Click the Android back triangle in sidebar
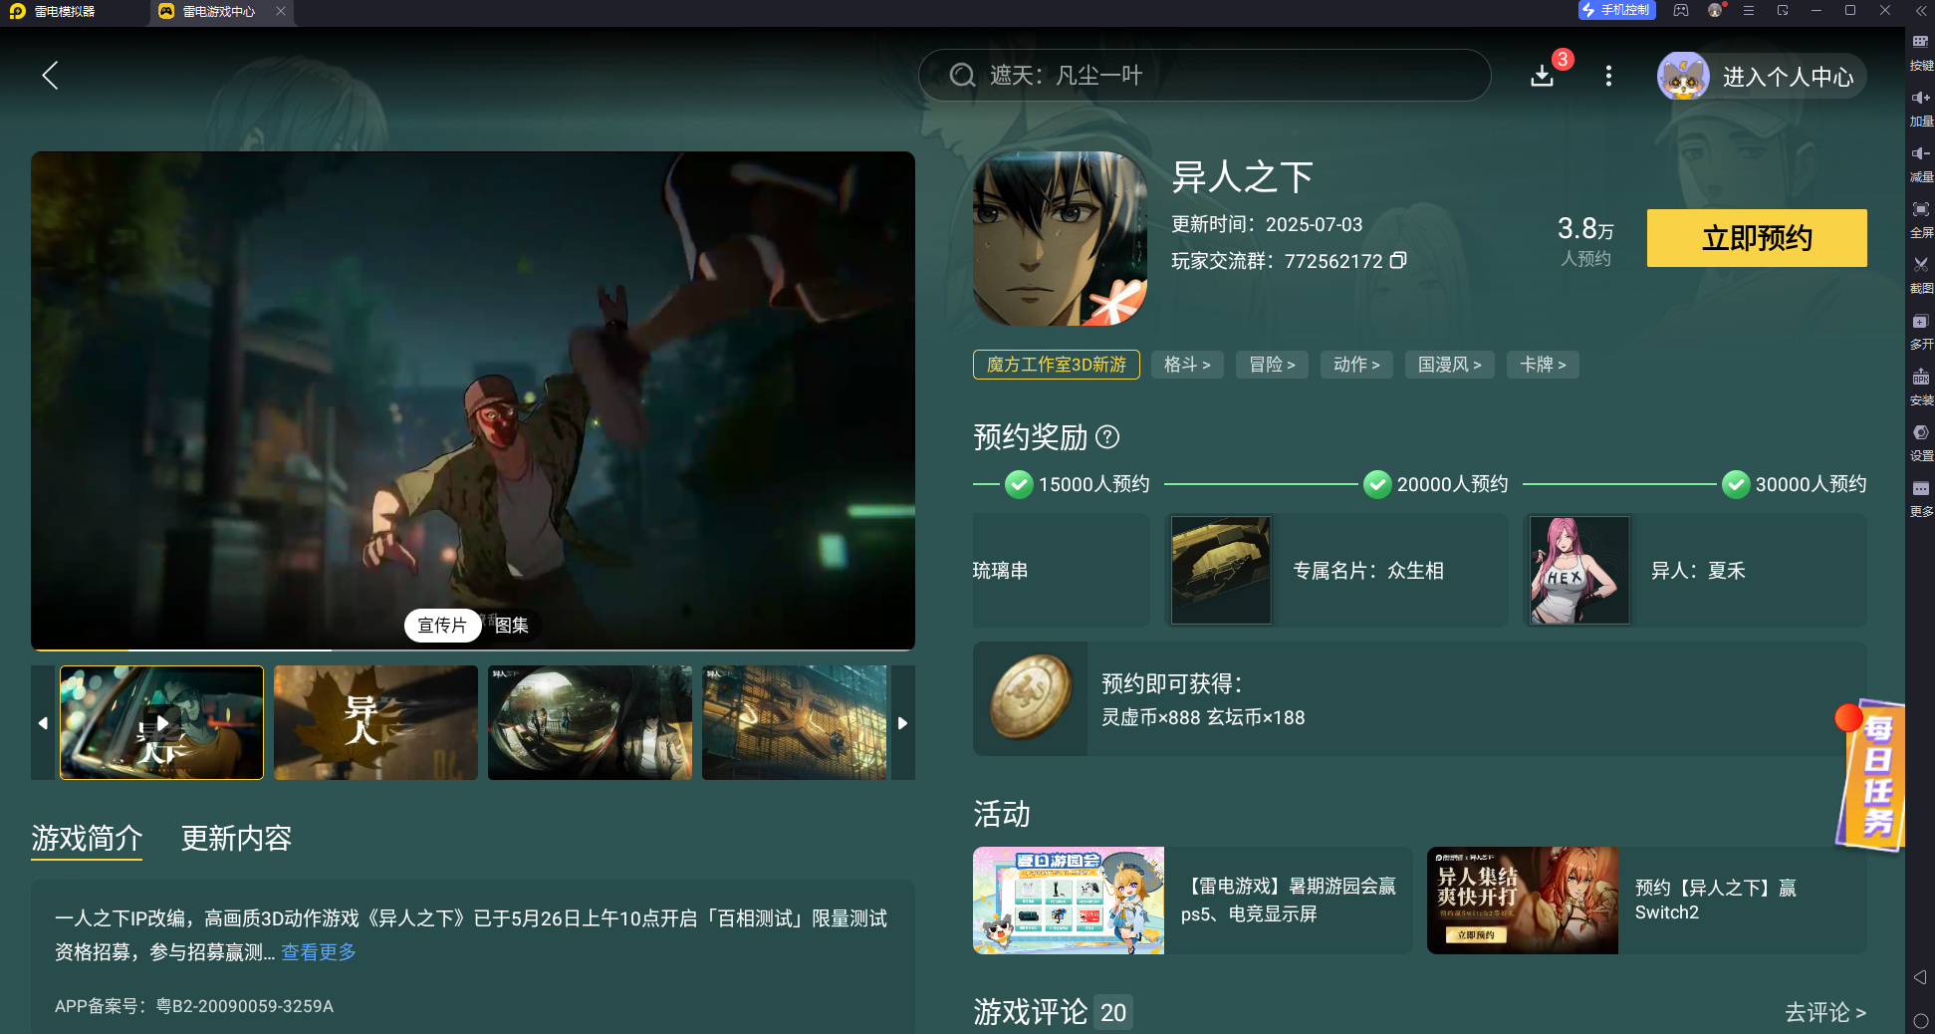The image size is (1935, 1034). (1920, 977)
